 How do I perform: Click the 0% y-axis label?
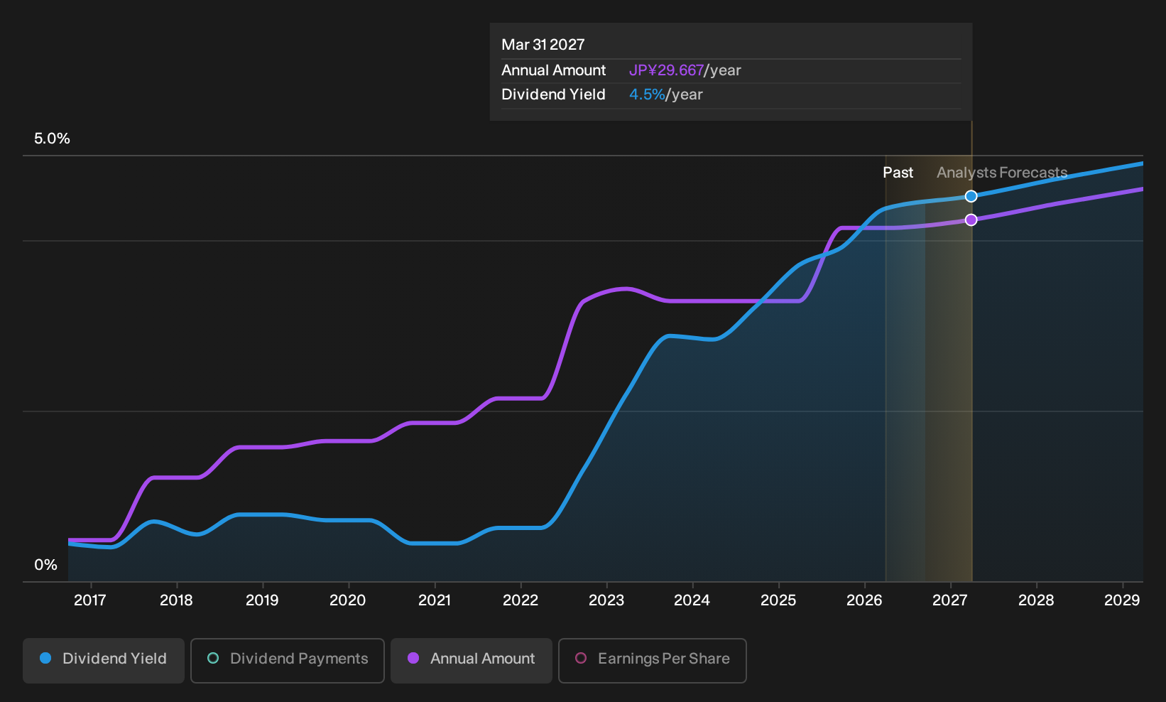pos(45,565)
